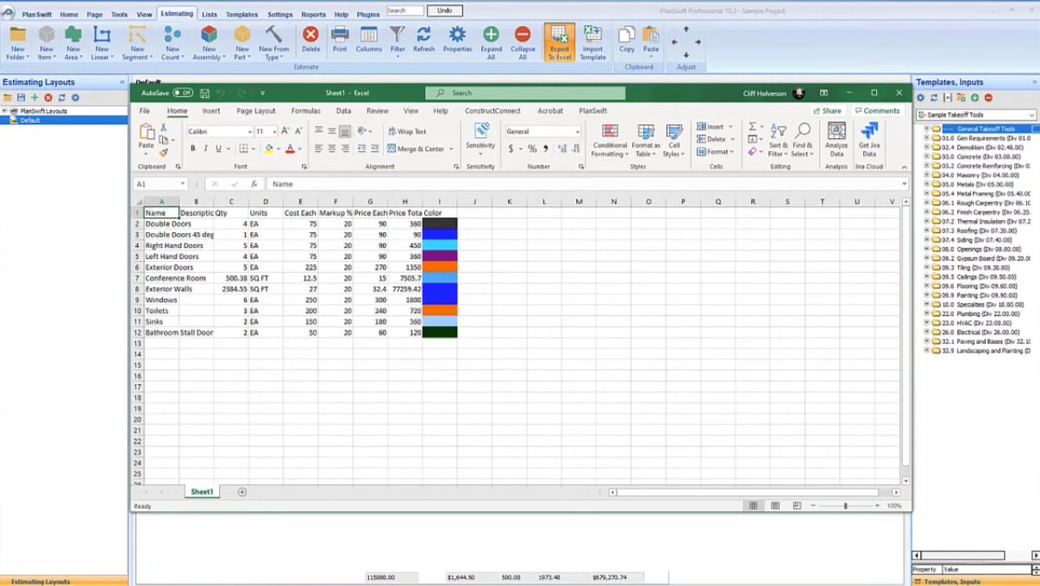Select the New Area tool
The width and height of the screenshot is (1040, 586).
pos(73,42)
